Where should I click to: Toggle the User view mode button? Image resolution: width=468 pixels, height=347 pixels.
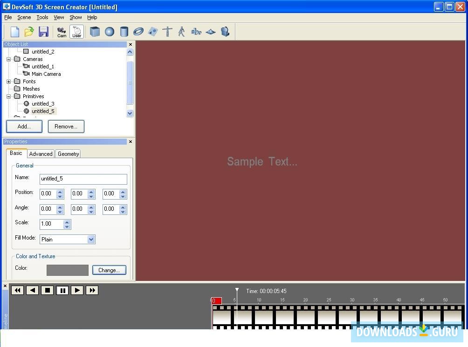[77, 32]
